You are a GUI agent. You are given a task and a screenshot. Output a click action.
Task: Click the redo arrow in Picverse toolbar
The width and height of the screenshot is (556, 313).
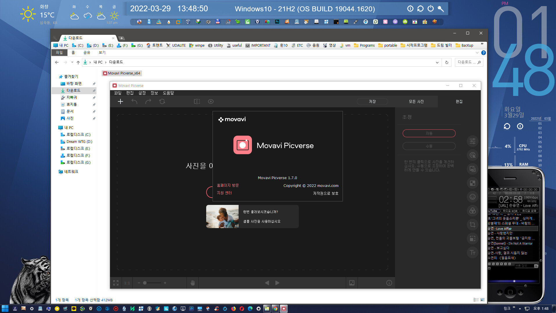tap(148, 101)
